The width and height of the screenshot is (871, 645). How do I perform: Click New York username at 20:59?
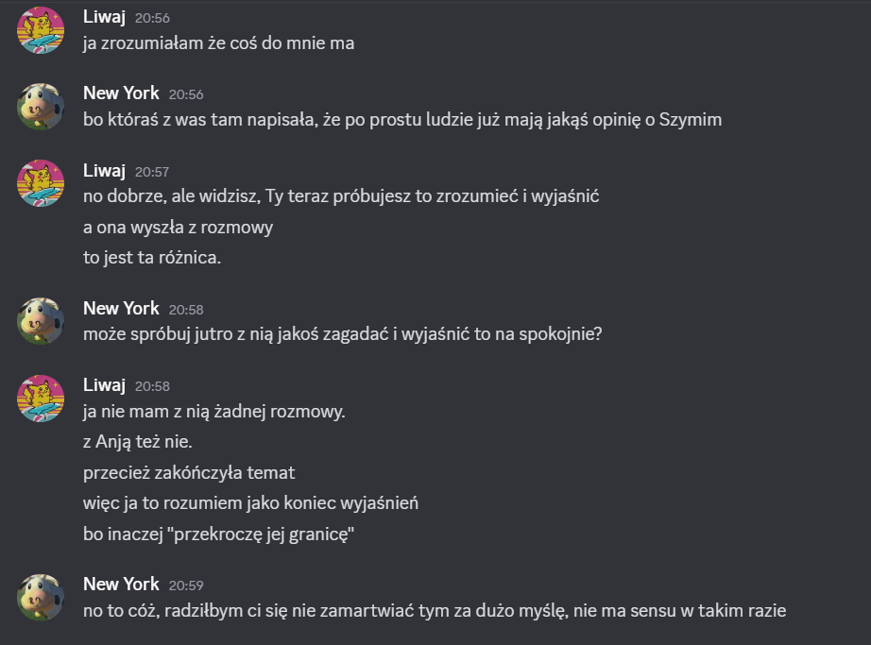click(121, 584)
